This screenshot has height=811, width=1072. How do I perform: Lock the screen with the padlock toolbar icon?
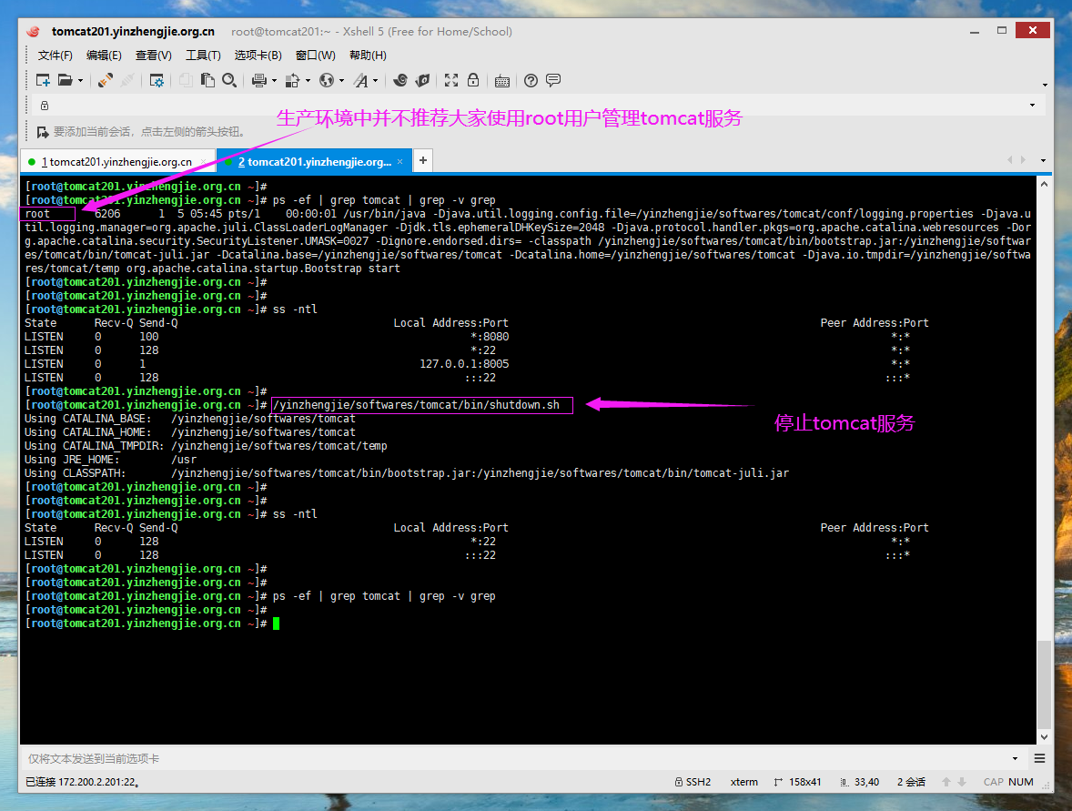click(473, 81)
